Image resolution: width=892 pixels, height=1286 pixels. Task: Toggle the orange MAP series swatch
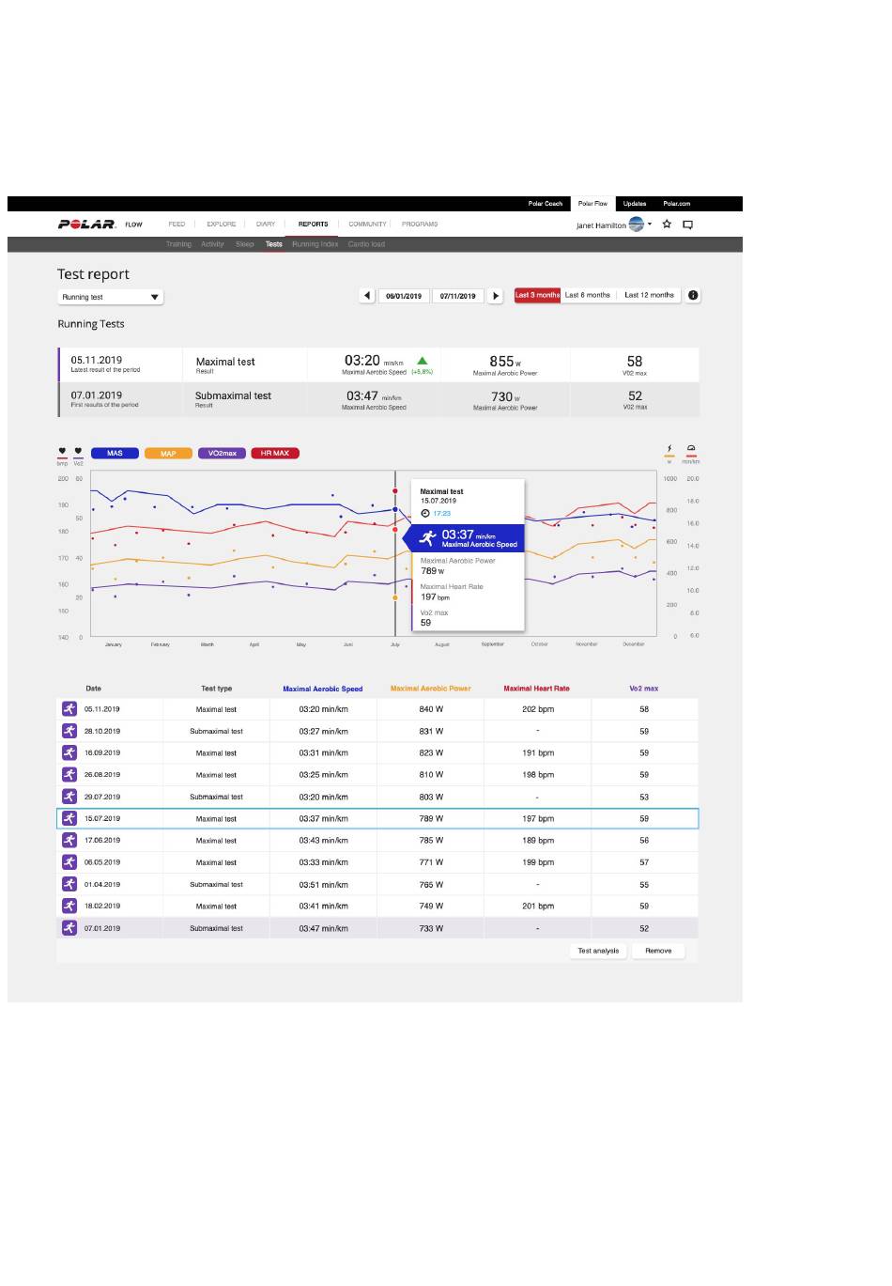(168, 454)
